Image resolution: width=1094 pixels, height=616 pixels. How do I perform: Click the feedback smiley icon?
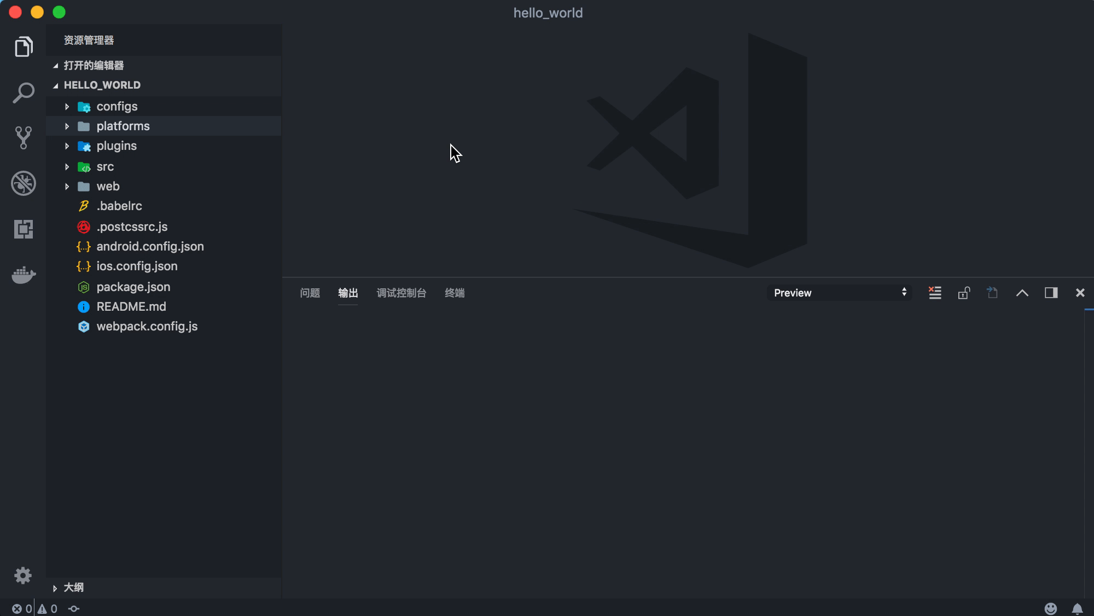(1050, 608)
